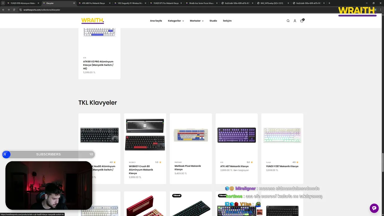Open the Hex80 Alüminyum Klavye product link
Screen dimensions: 384x216
point(104,168)
